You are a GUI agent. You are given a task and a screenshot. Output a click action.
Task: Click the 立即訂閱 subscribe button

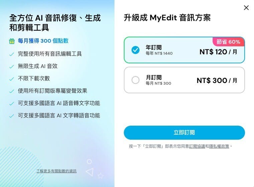click(184, 133)
